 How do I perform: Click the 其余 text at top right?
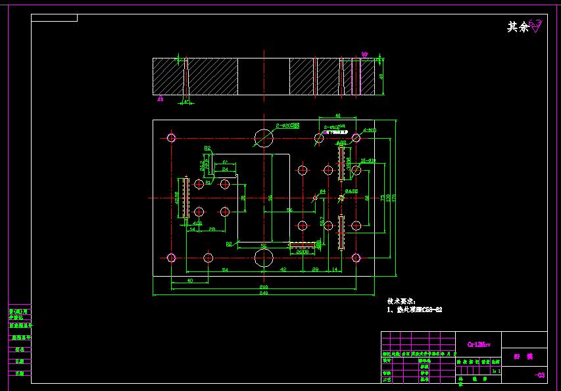click(x=518, y=27)
